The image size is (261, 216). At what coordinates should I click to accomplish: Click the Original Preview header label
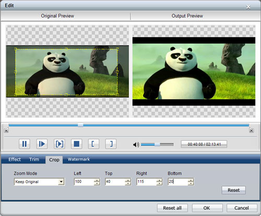57,16
